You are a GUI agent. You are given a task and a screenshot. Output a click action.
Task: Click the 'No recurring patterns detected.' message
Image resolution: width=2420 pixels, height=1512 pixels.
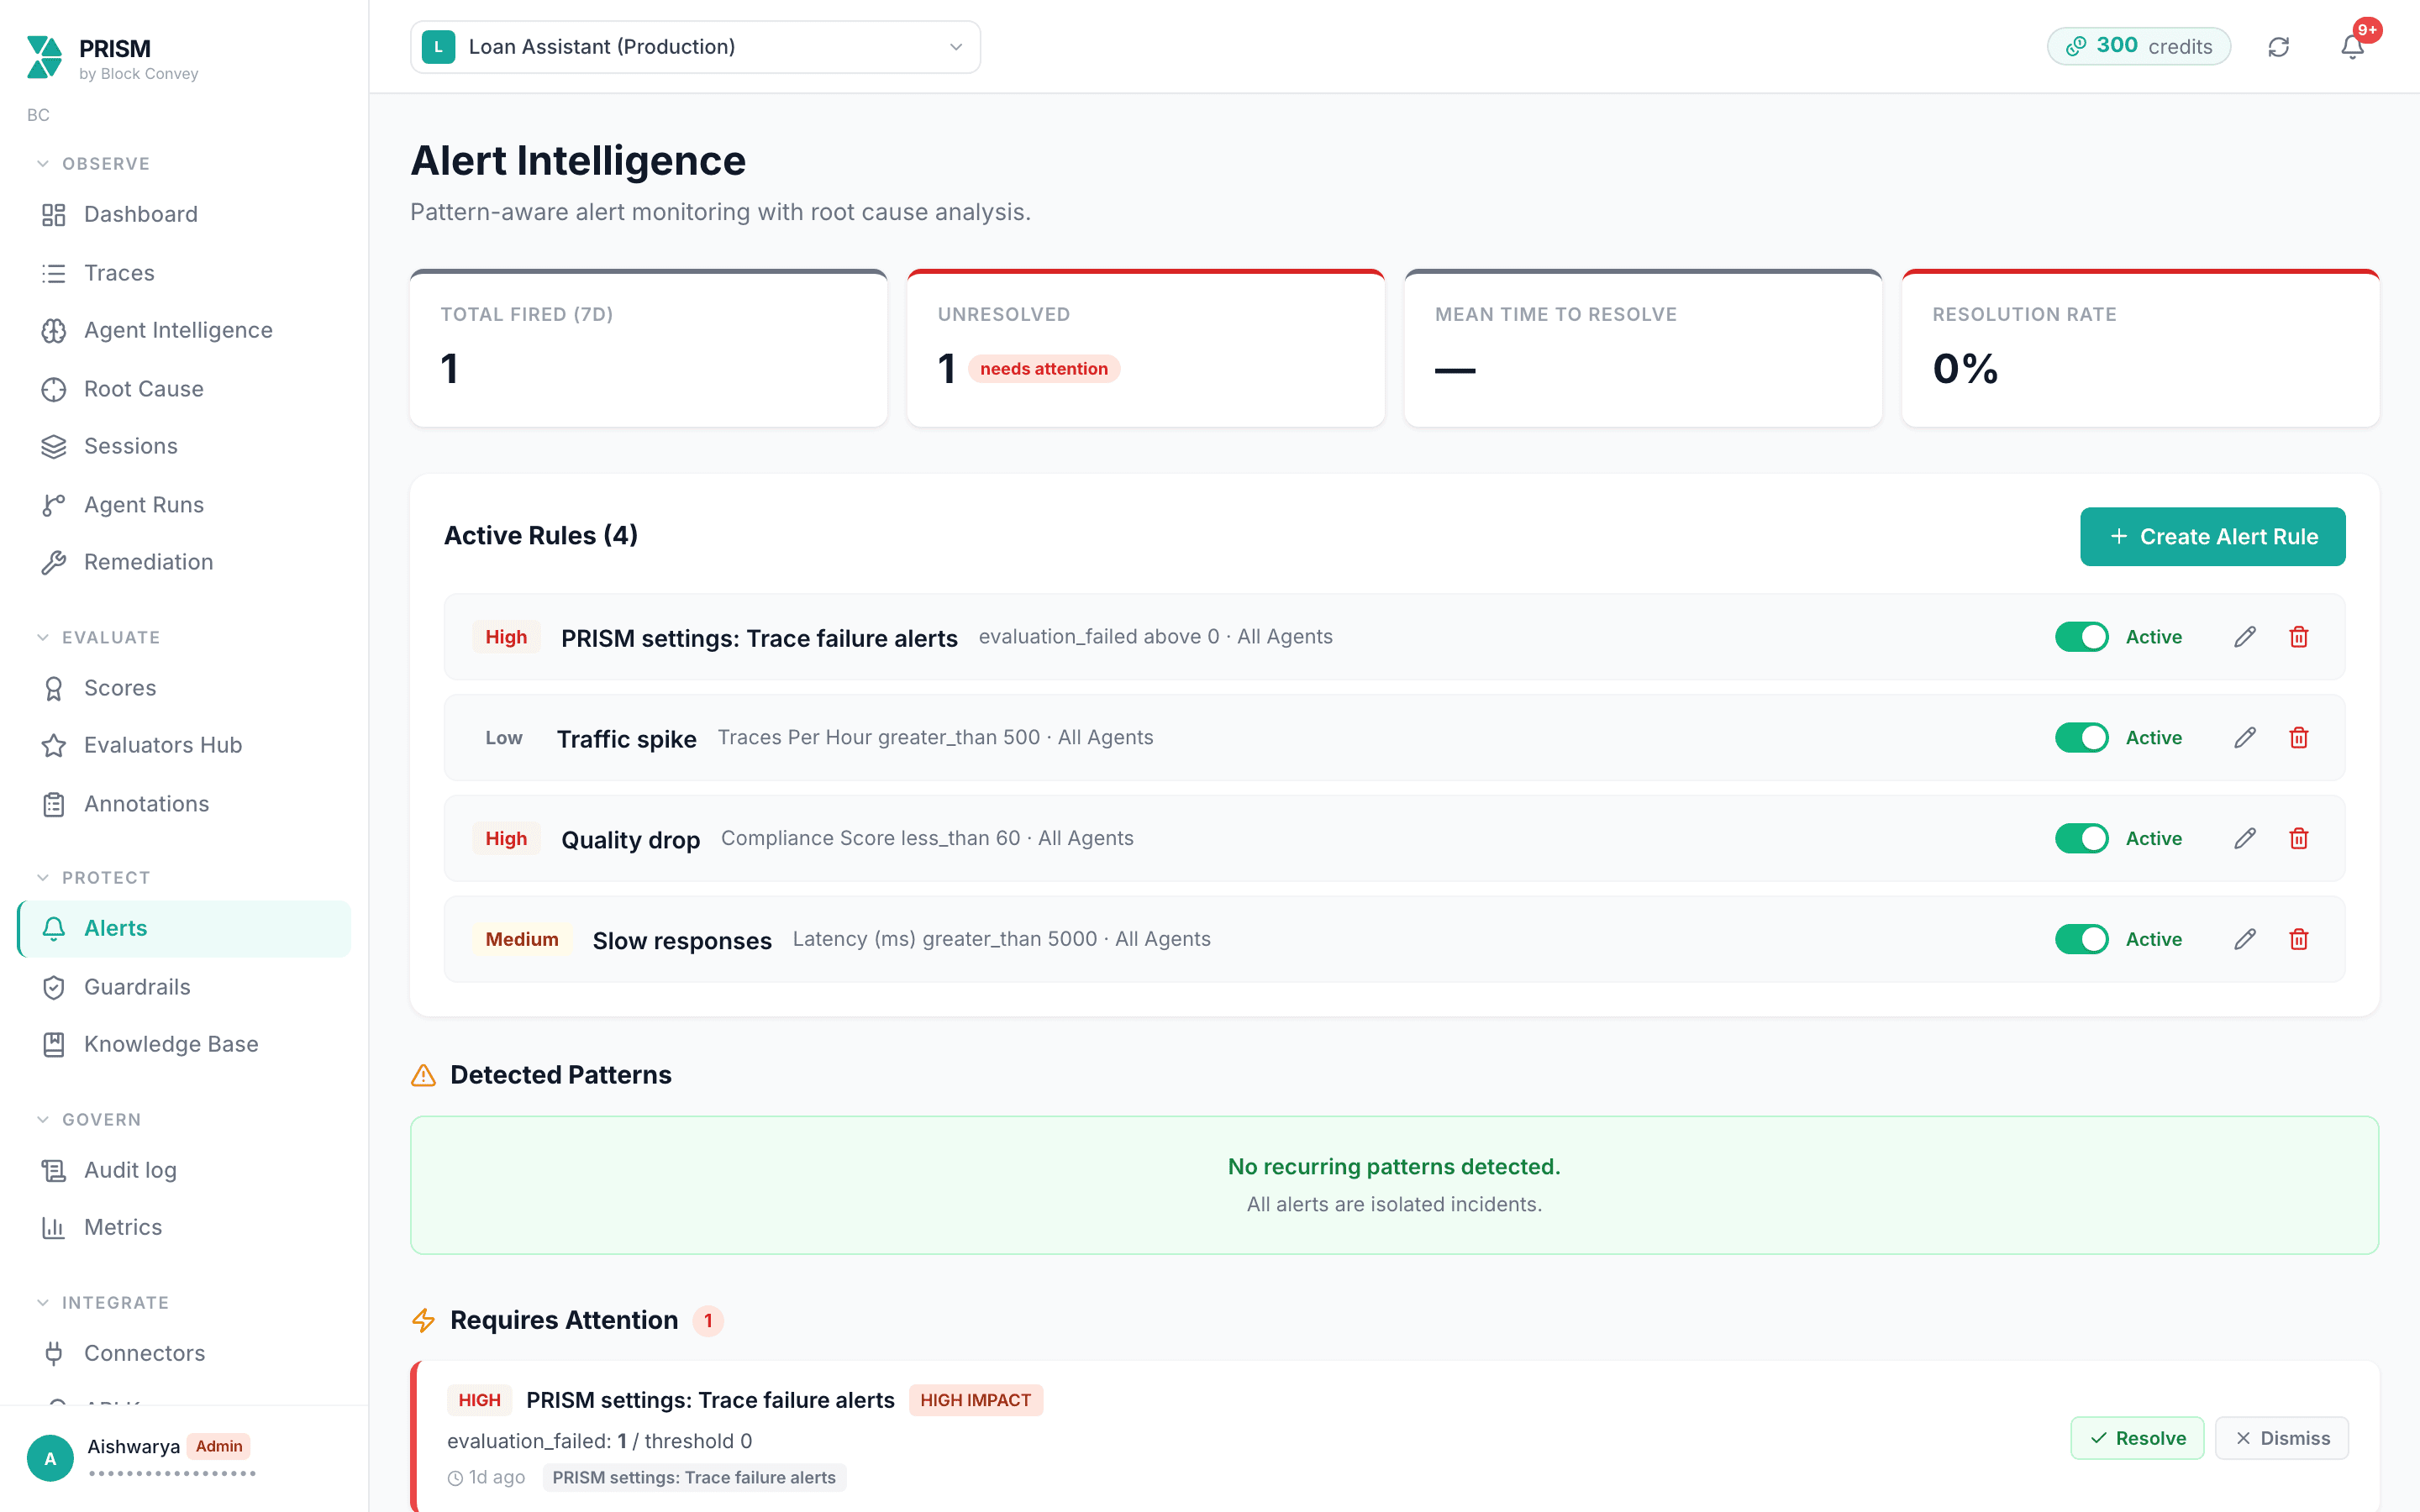1394,1167
